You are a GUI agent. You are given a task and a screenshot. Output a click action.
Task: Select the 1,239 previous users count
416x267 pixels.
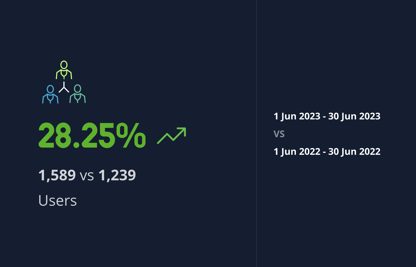pyautogui.click(x=117, y=175)
